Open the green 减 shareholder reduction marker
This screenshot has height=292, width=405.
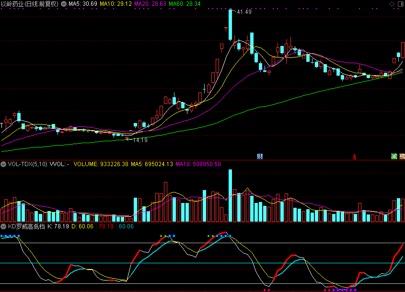[394, 157]
